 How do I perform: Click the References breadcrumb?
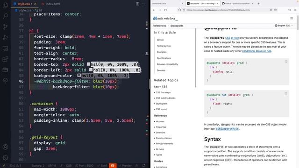point(159,26)
